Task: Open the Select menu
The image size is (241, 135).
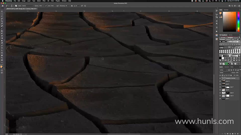Action: tap(39, 1)
